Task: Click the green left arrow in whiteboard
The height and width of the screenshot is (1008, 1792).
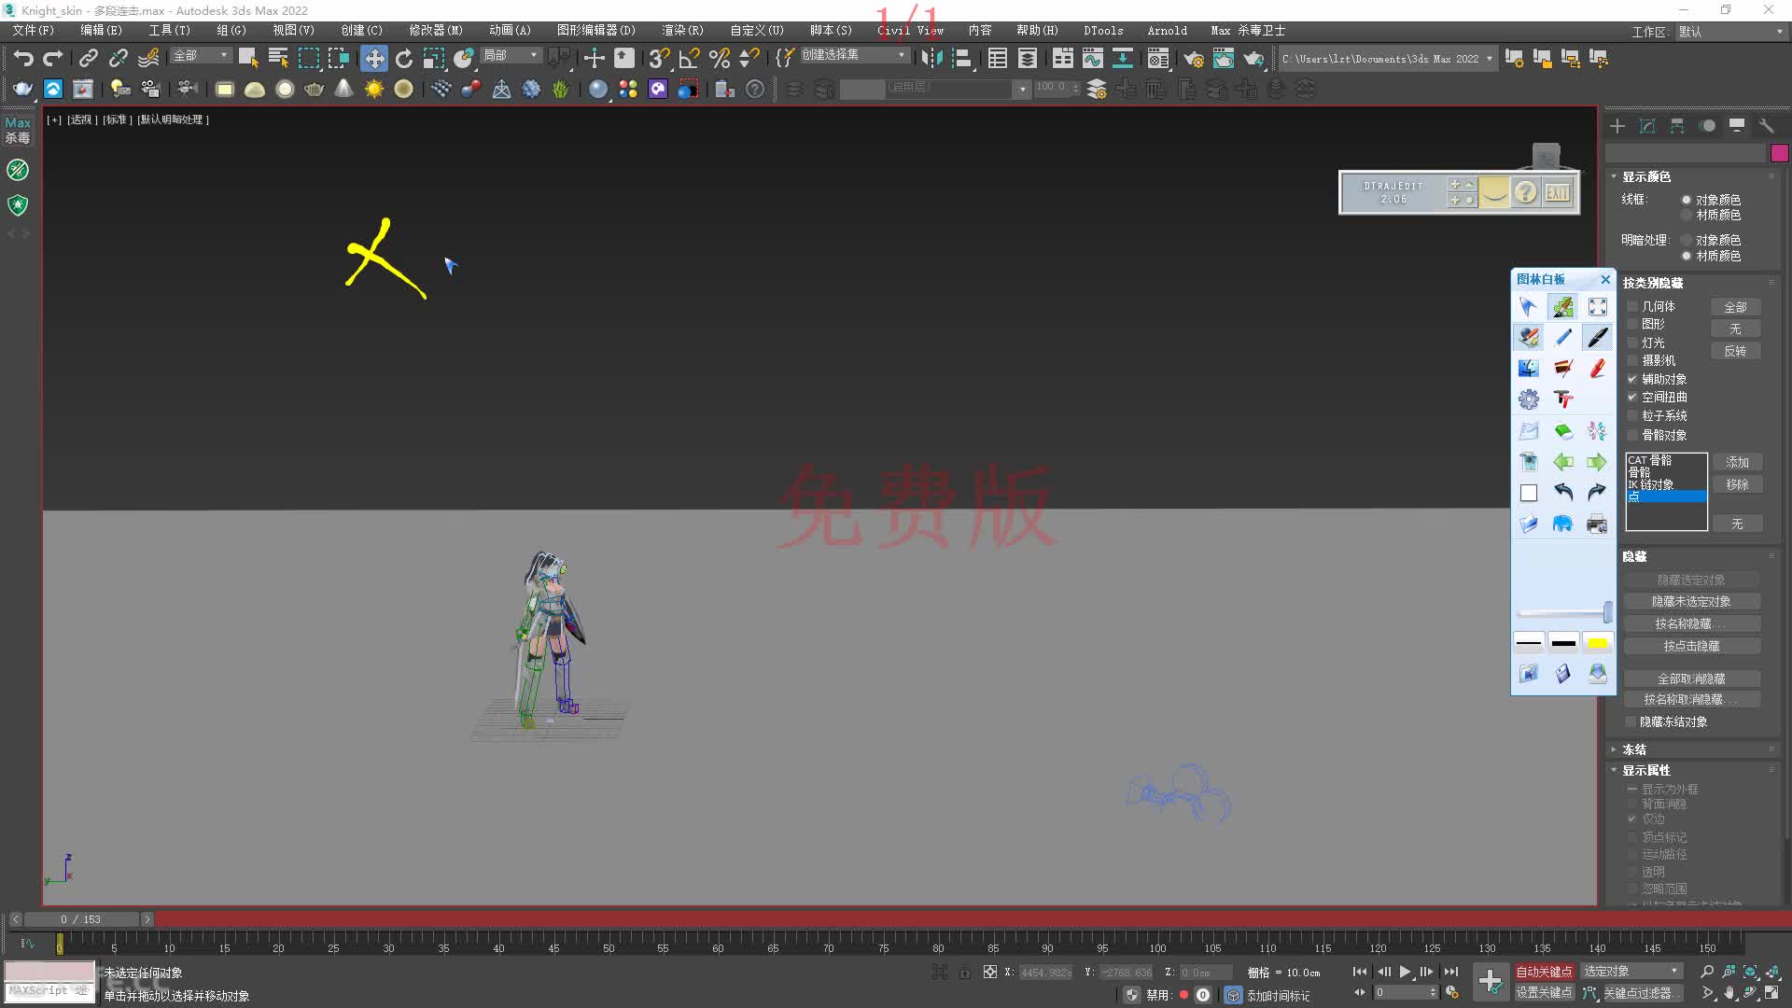Action: [x=1563, y=461]
